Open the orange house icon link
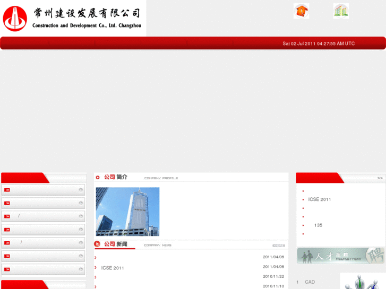The image size is (386, 289). [302, 11]
